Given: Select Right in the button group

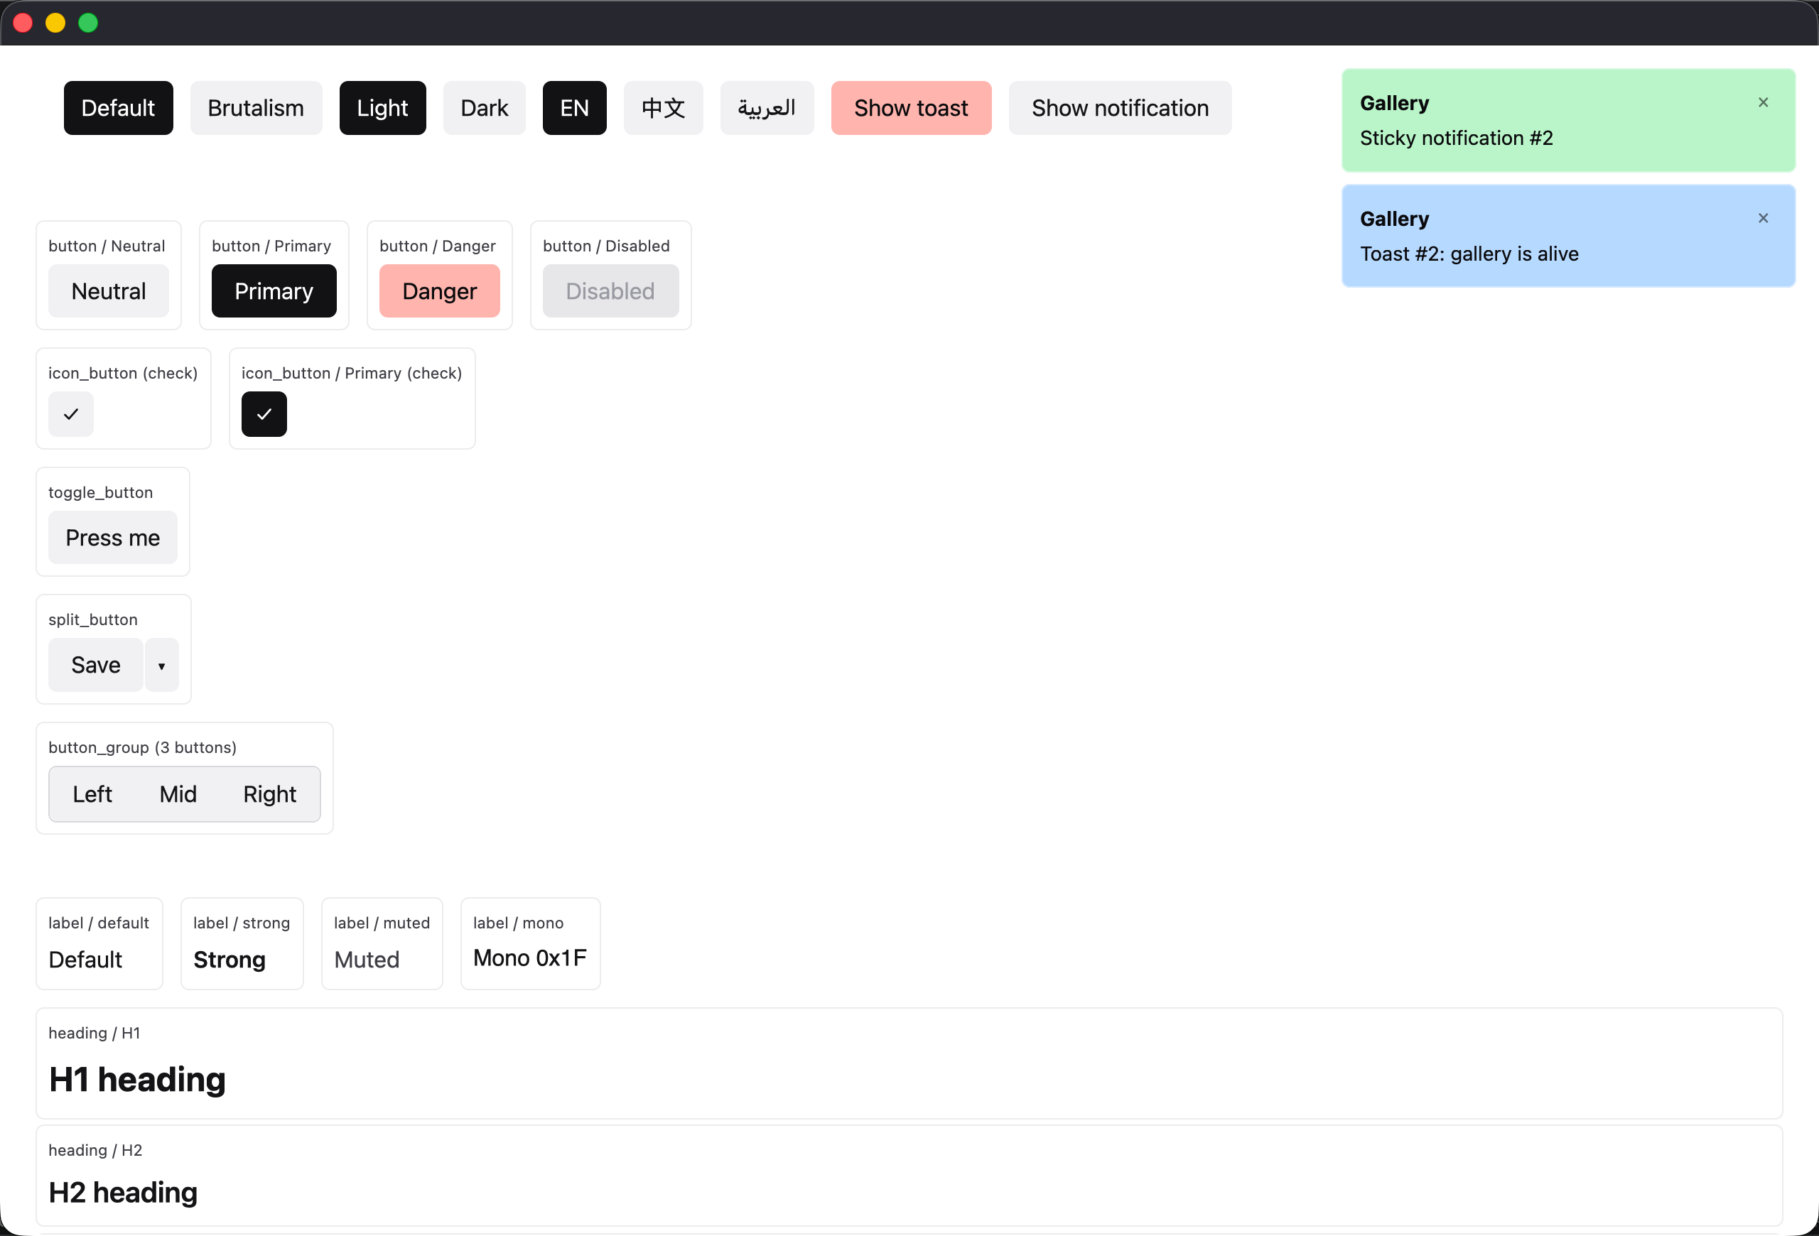Looking at the screenshot, I should [x=270, y=794].
